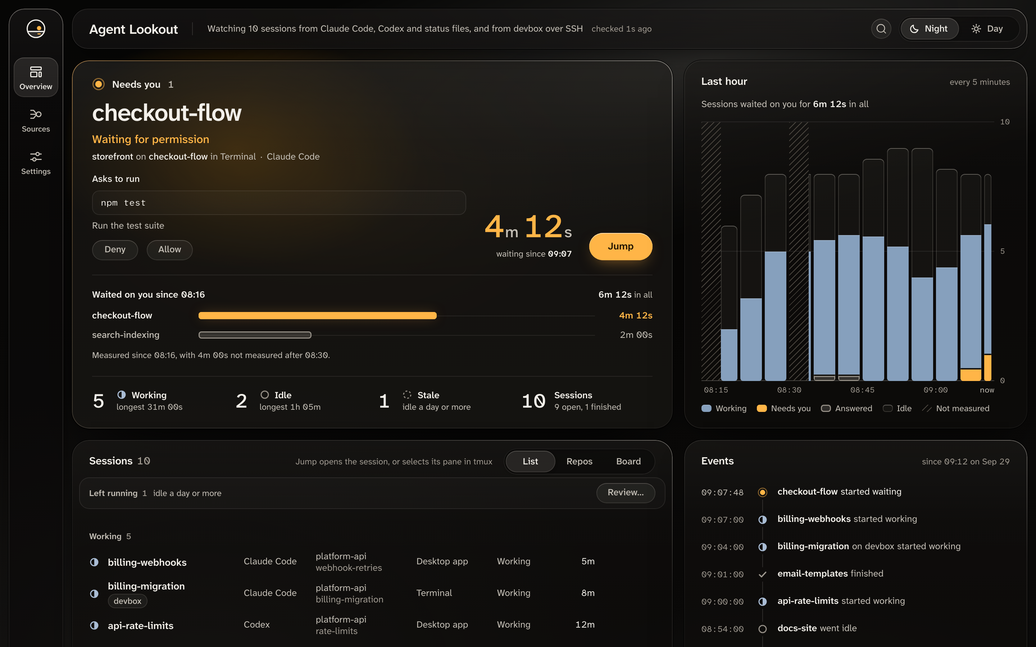
Task: Click the Stale dashed-circle icon in stats row
Action: click(407, 395)
